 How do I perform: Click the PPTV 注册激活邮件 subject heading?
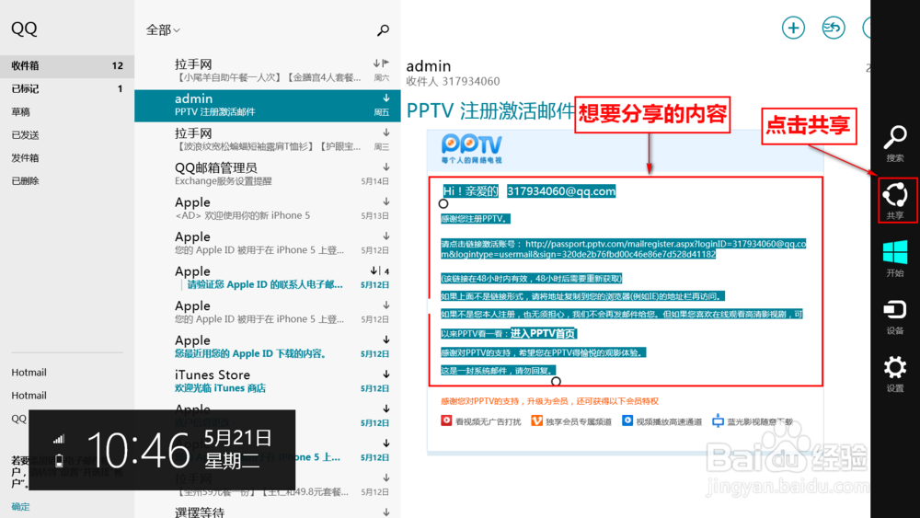(490, 110)
